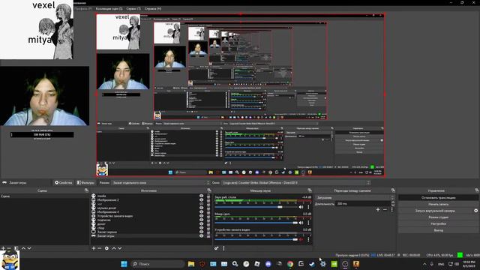Open File Explorer from the taskbar
Screen dimensions: 480x270
[191, 264]
